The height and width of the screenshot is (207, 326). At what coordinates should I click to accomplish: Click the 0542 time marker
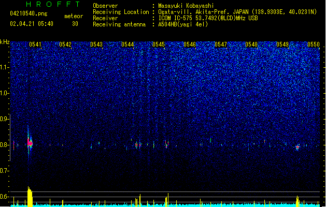(x=65, y=45)
